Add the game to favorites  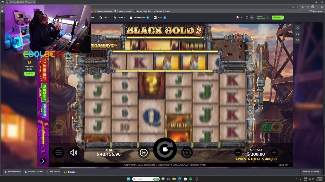[298, 40]
